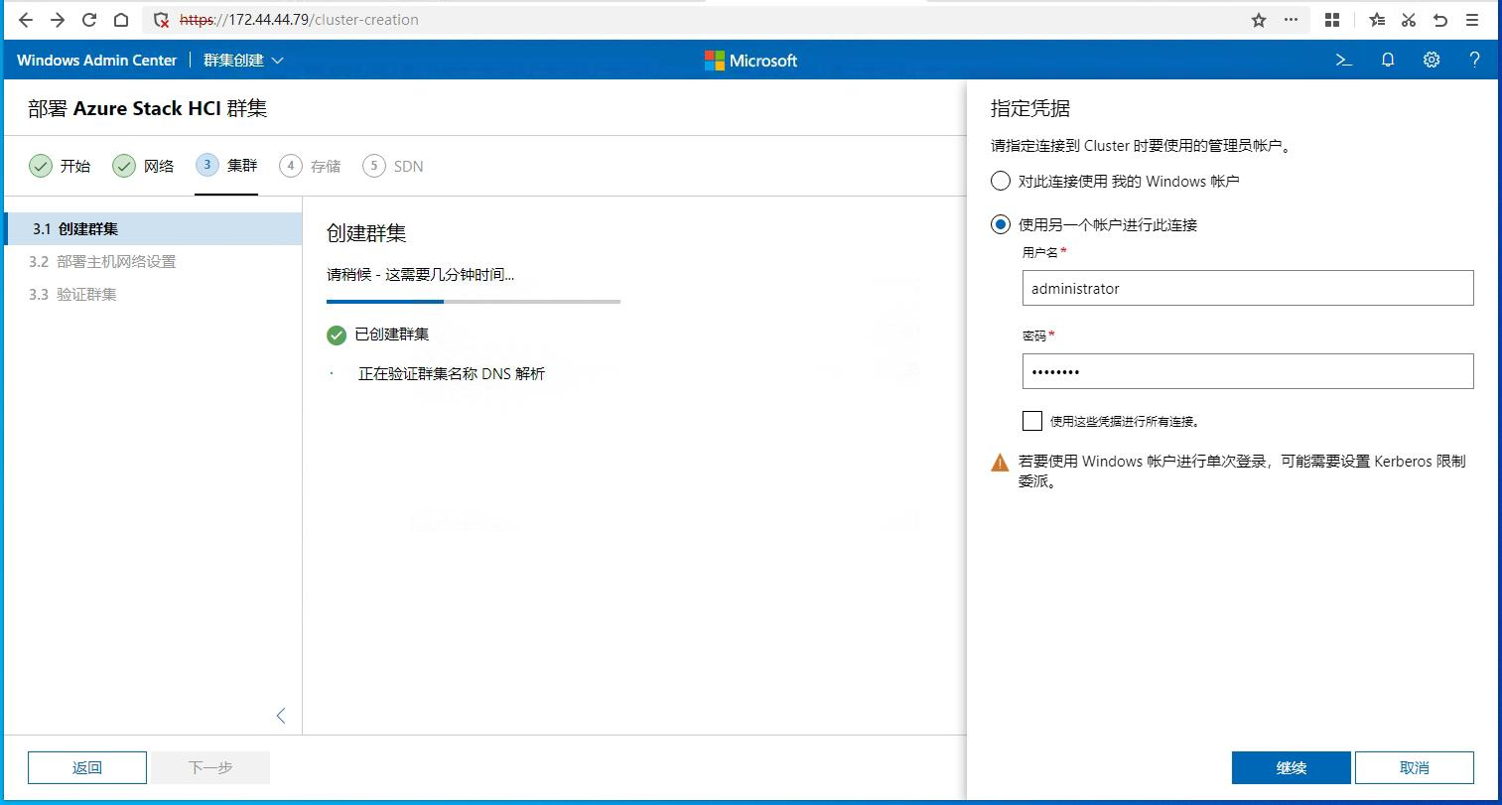
Task: Open the browser hamburger menu
Action: [1472, 20]
